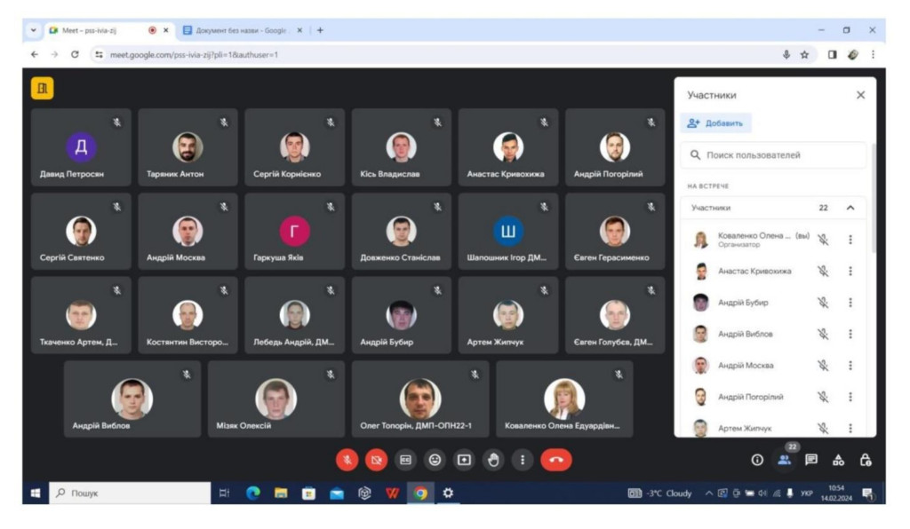Toggle your camera in the call toolbar
The image size is (910, 529).
pos(377,460)
